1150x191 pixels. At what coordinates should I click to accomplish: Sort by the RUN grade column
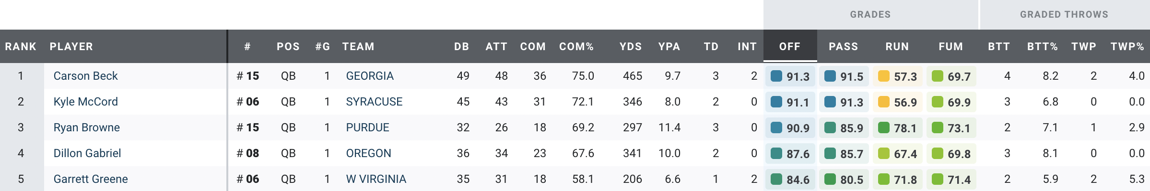[897, 46]
